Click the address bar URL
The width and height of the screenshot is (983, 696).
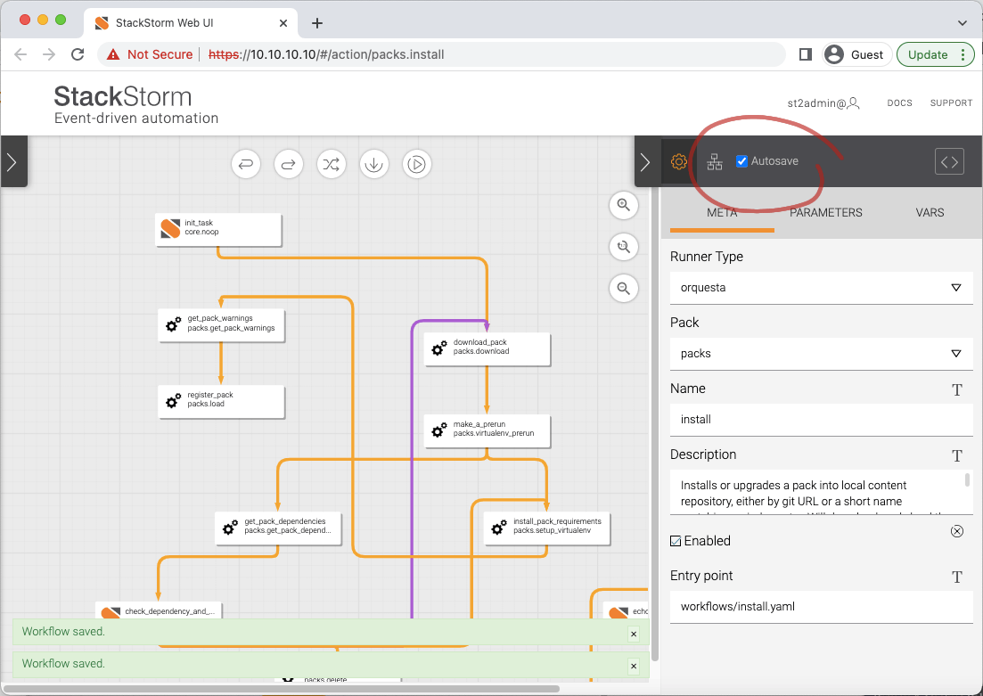pyautogui.click(x=326, y=54)
